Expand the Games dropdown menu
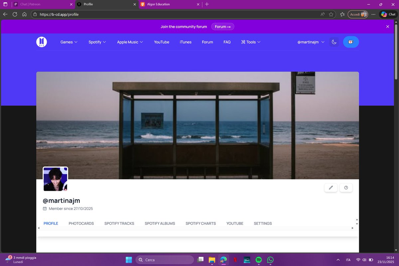 [x=68, y=42]
